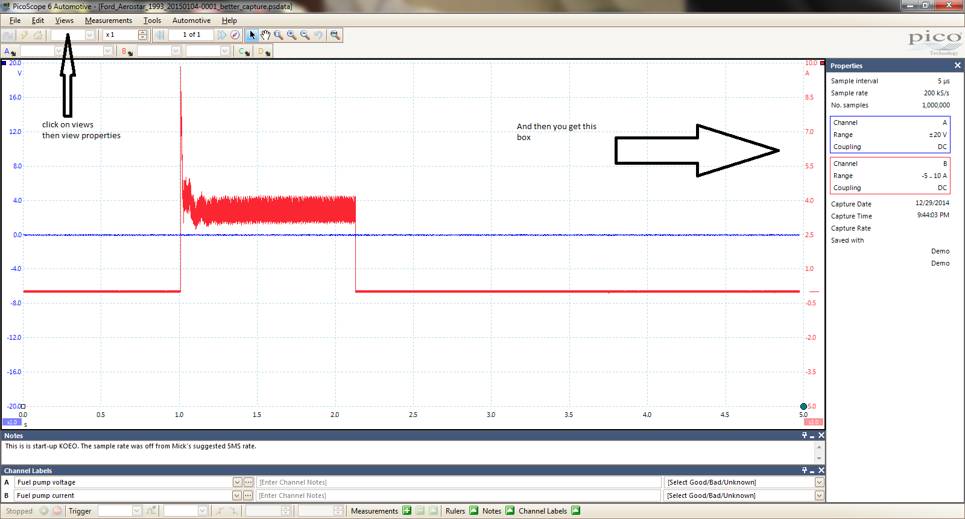Add a measurement with green plus
Viewport: 965px width, 519px height.
coord(407,511)
